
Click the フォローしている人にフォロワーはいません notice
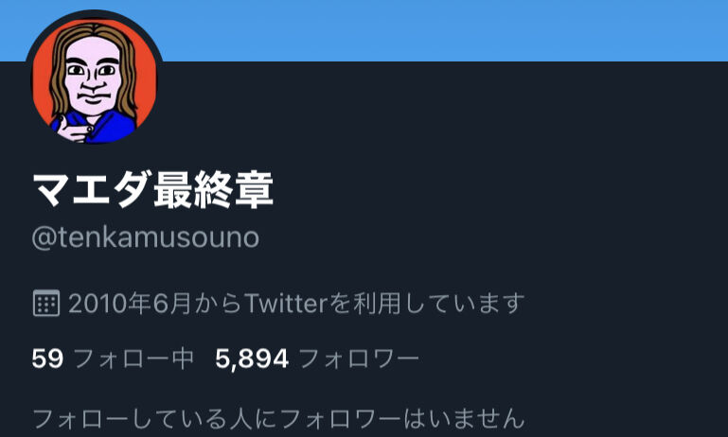tap(278, 418)
